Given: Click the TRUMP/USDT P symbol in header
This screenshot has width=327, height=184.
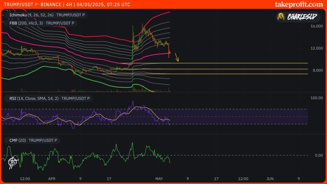Looking at the screenshot, I should (19, 5).
